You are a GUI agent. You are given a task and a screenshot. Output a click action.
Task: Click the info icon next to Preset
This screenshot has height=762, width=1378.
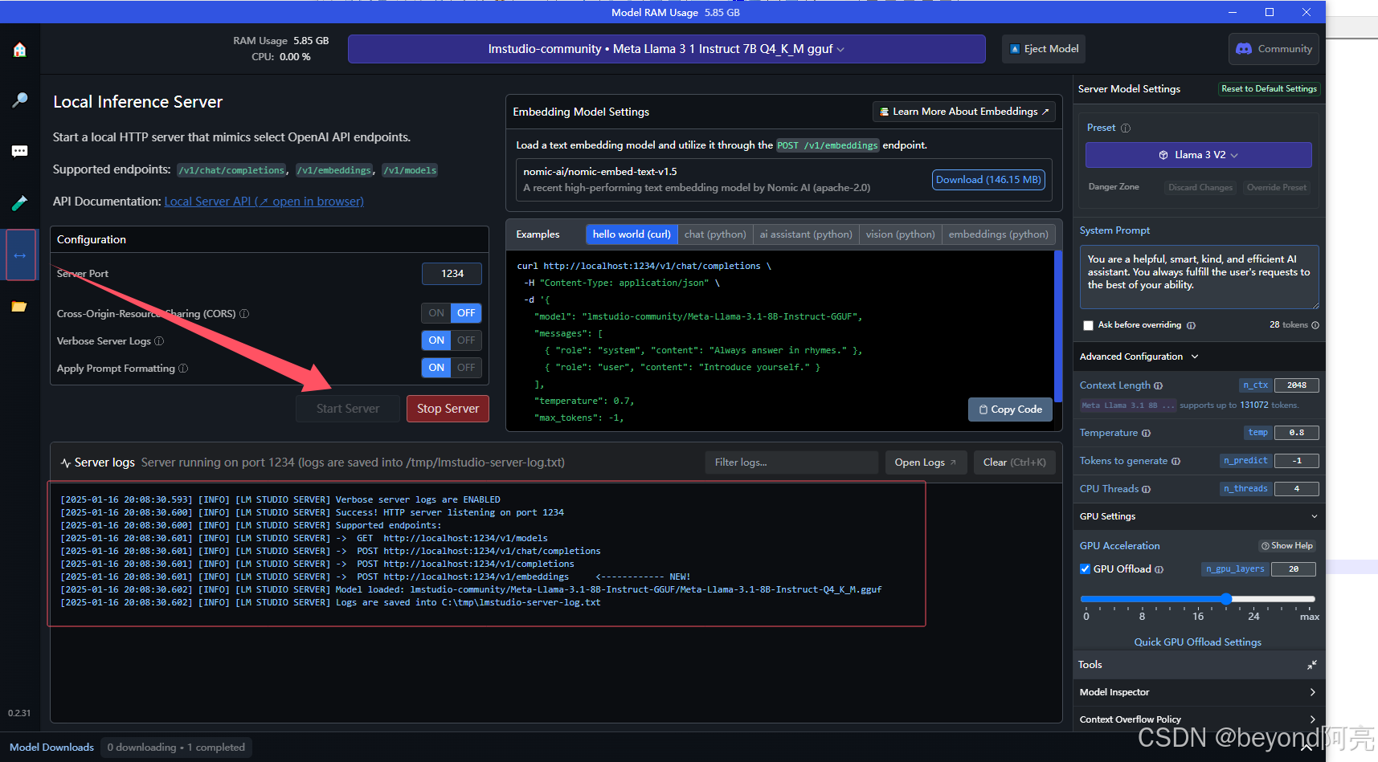[1126, 128]
